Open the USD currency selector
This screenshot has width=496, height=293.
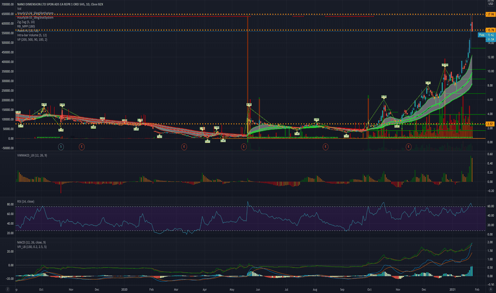[491, 4]
